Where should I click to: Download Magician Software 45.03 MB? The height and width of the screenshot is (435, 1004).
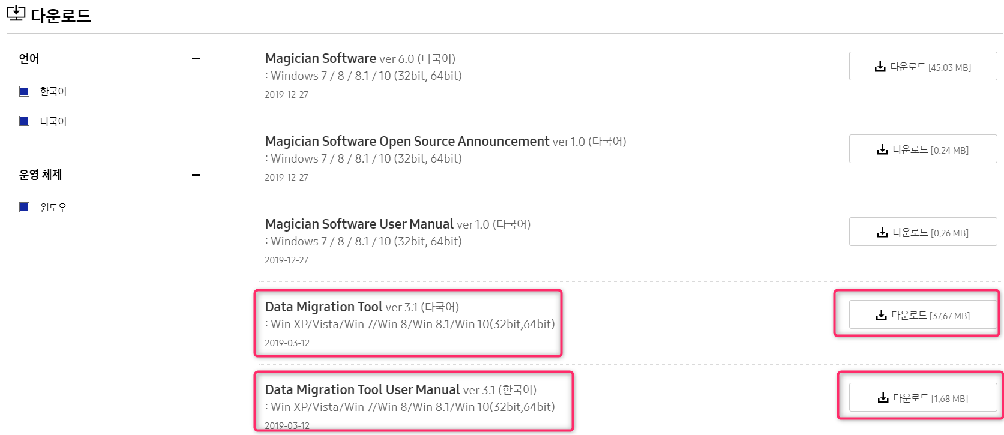923,66
